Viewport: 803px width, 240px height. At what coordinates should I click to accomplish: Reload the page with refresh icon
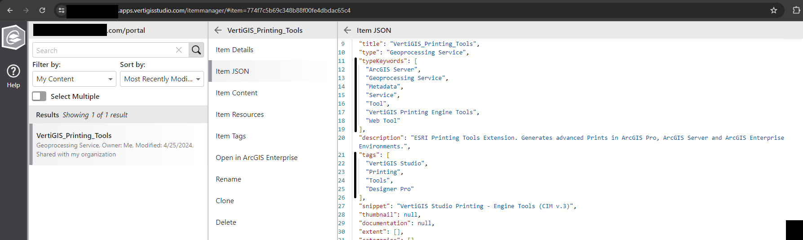(42, 10)
